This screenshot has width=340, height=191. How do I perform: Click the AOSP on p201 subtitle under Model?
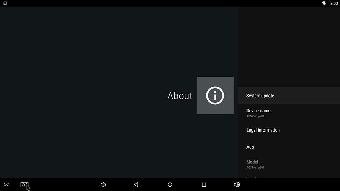(x=255, y=167)
